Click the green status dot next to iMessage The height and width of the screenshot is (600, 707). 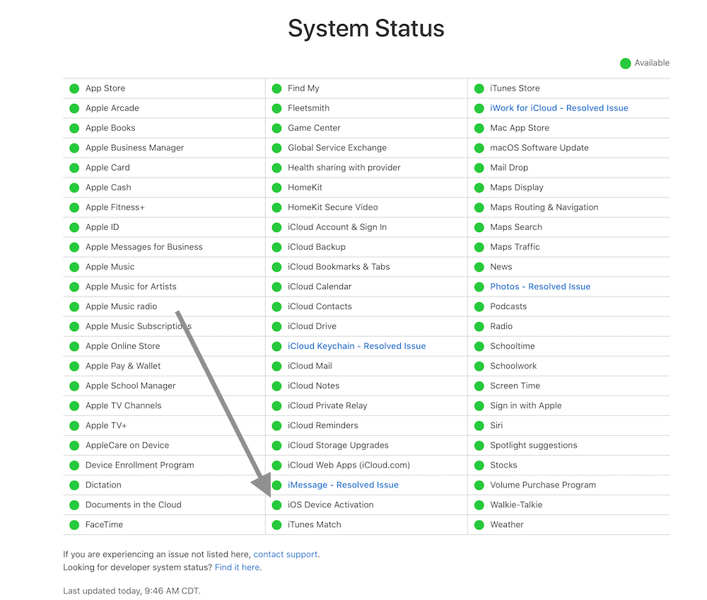277,485
